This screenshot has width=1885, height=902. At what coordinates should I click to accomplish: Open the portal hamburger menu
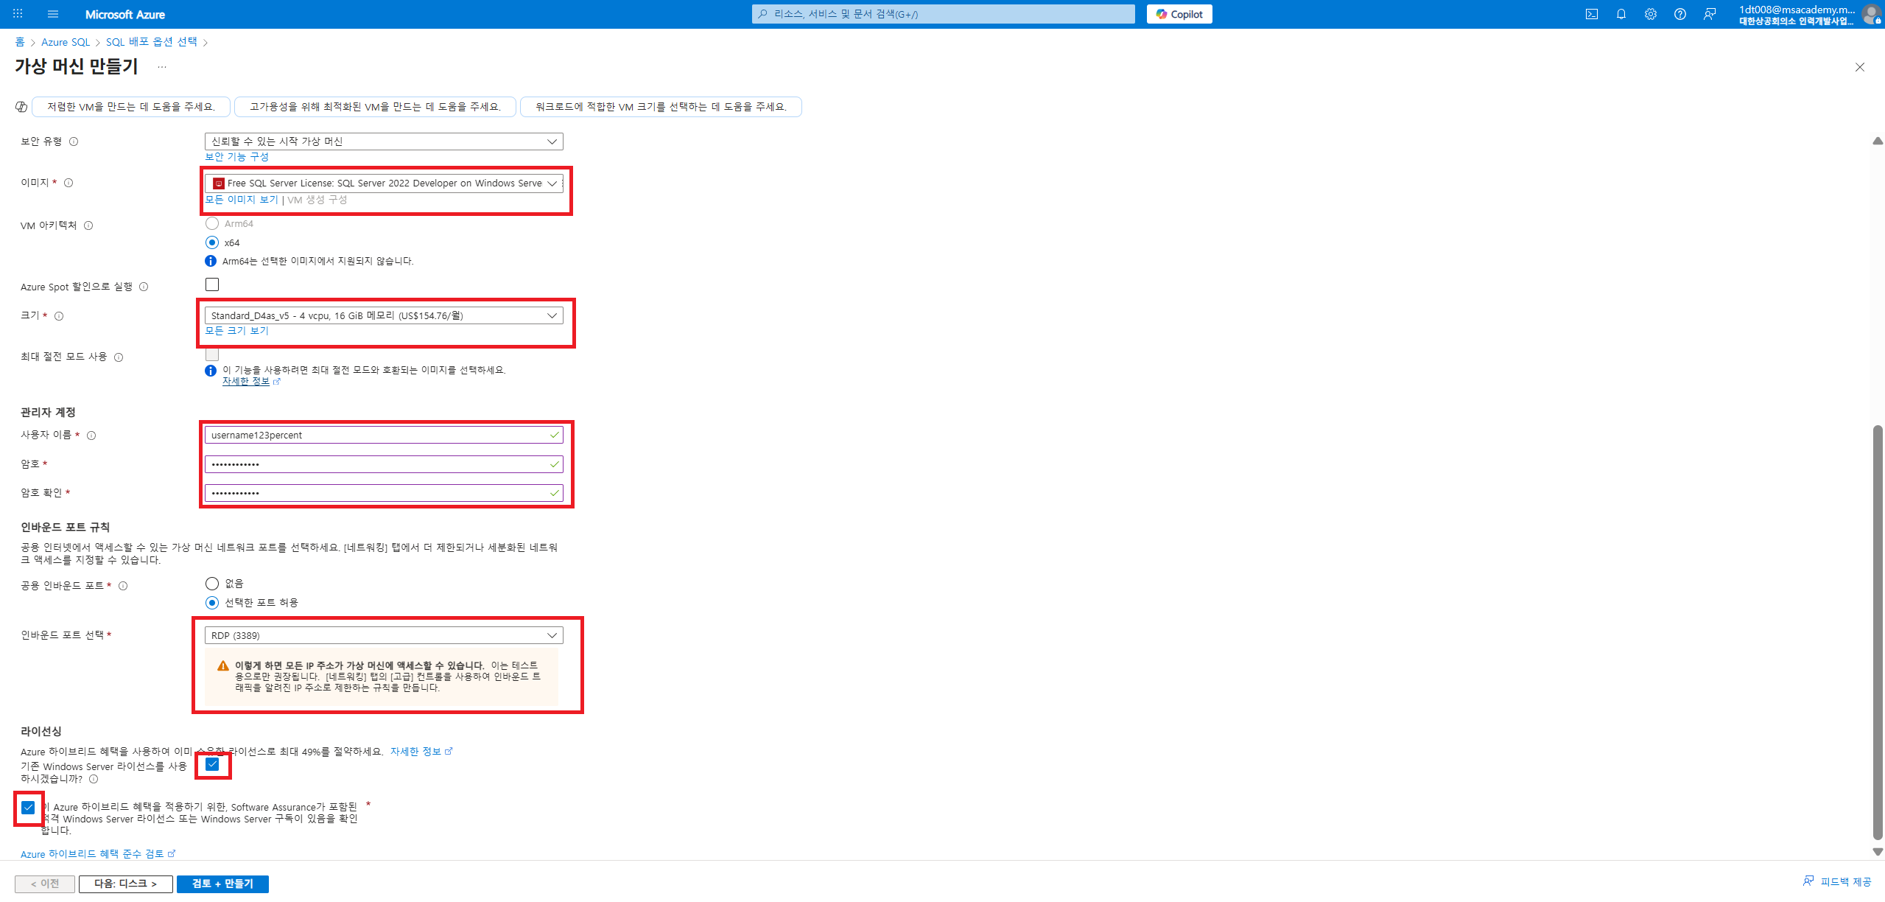[53, 14]
